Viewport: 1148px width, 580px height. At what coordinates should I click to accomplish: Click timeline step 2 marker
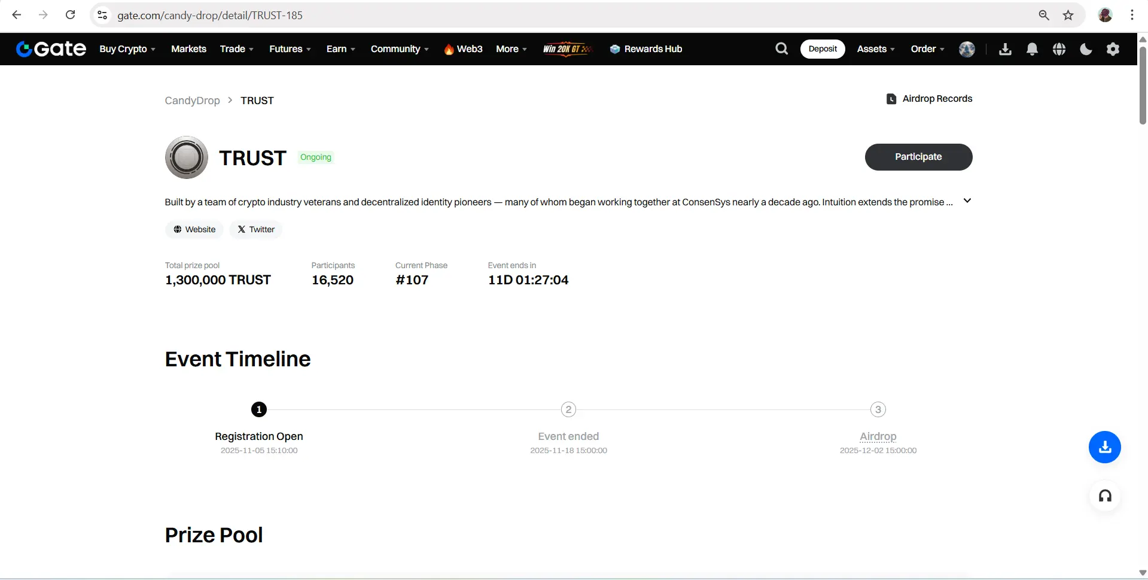click(568, 409)
